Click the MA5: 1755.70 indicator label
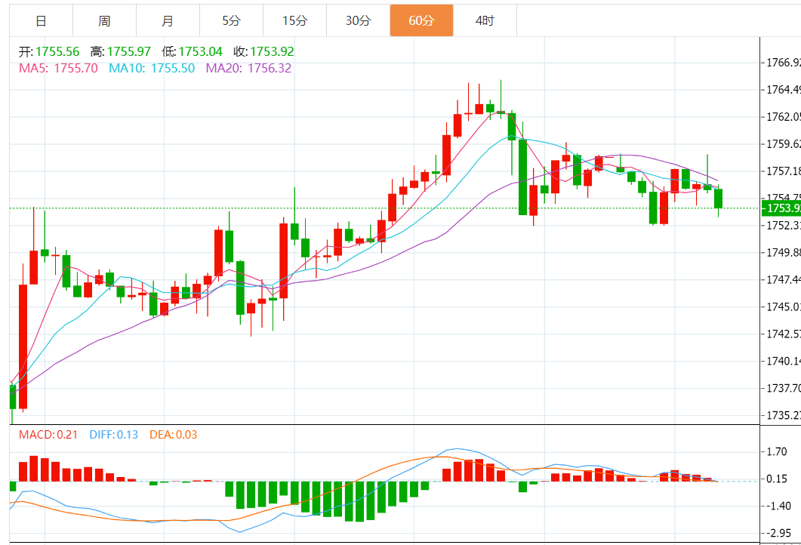Image resolution: width=801 pixels, height=545 pixels. click(58, 68)
